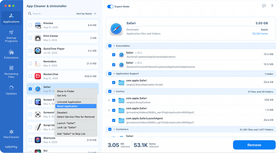This screenshot has width=279, height=153.
Task: Click the Preview app icon
Action: point(38,25)
